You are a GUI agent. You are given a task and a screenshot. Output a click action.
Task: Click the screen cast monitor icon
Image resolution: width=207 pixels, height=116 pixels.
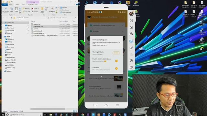pos(131,41)
